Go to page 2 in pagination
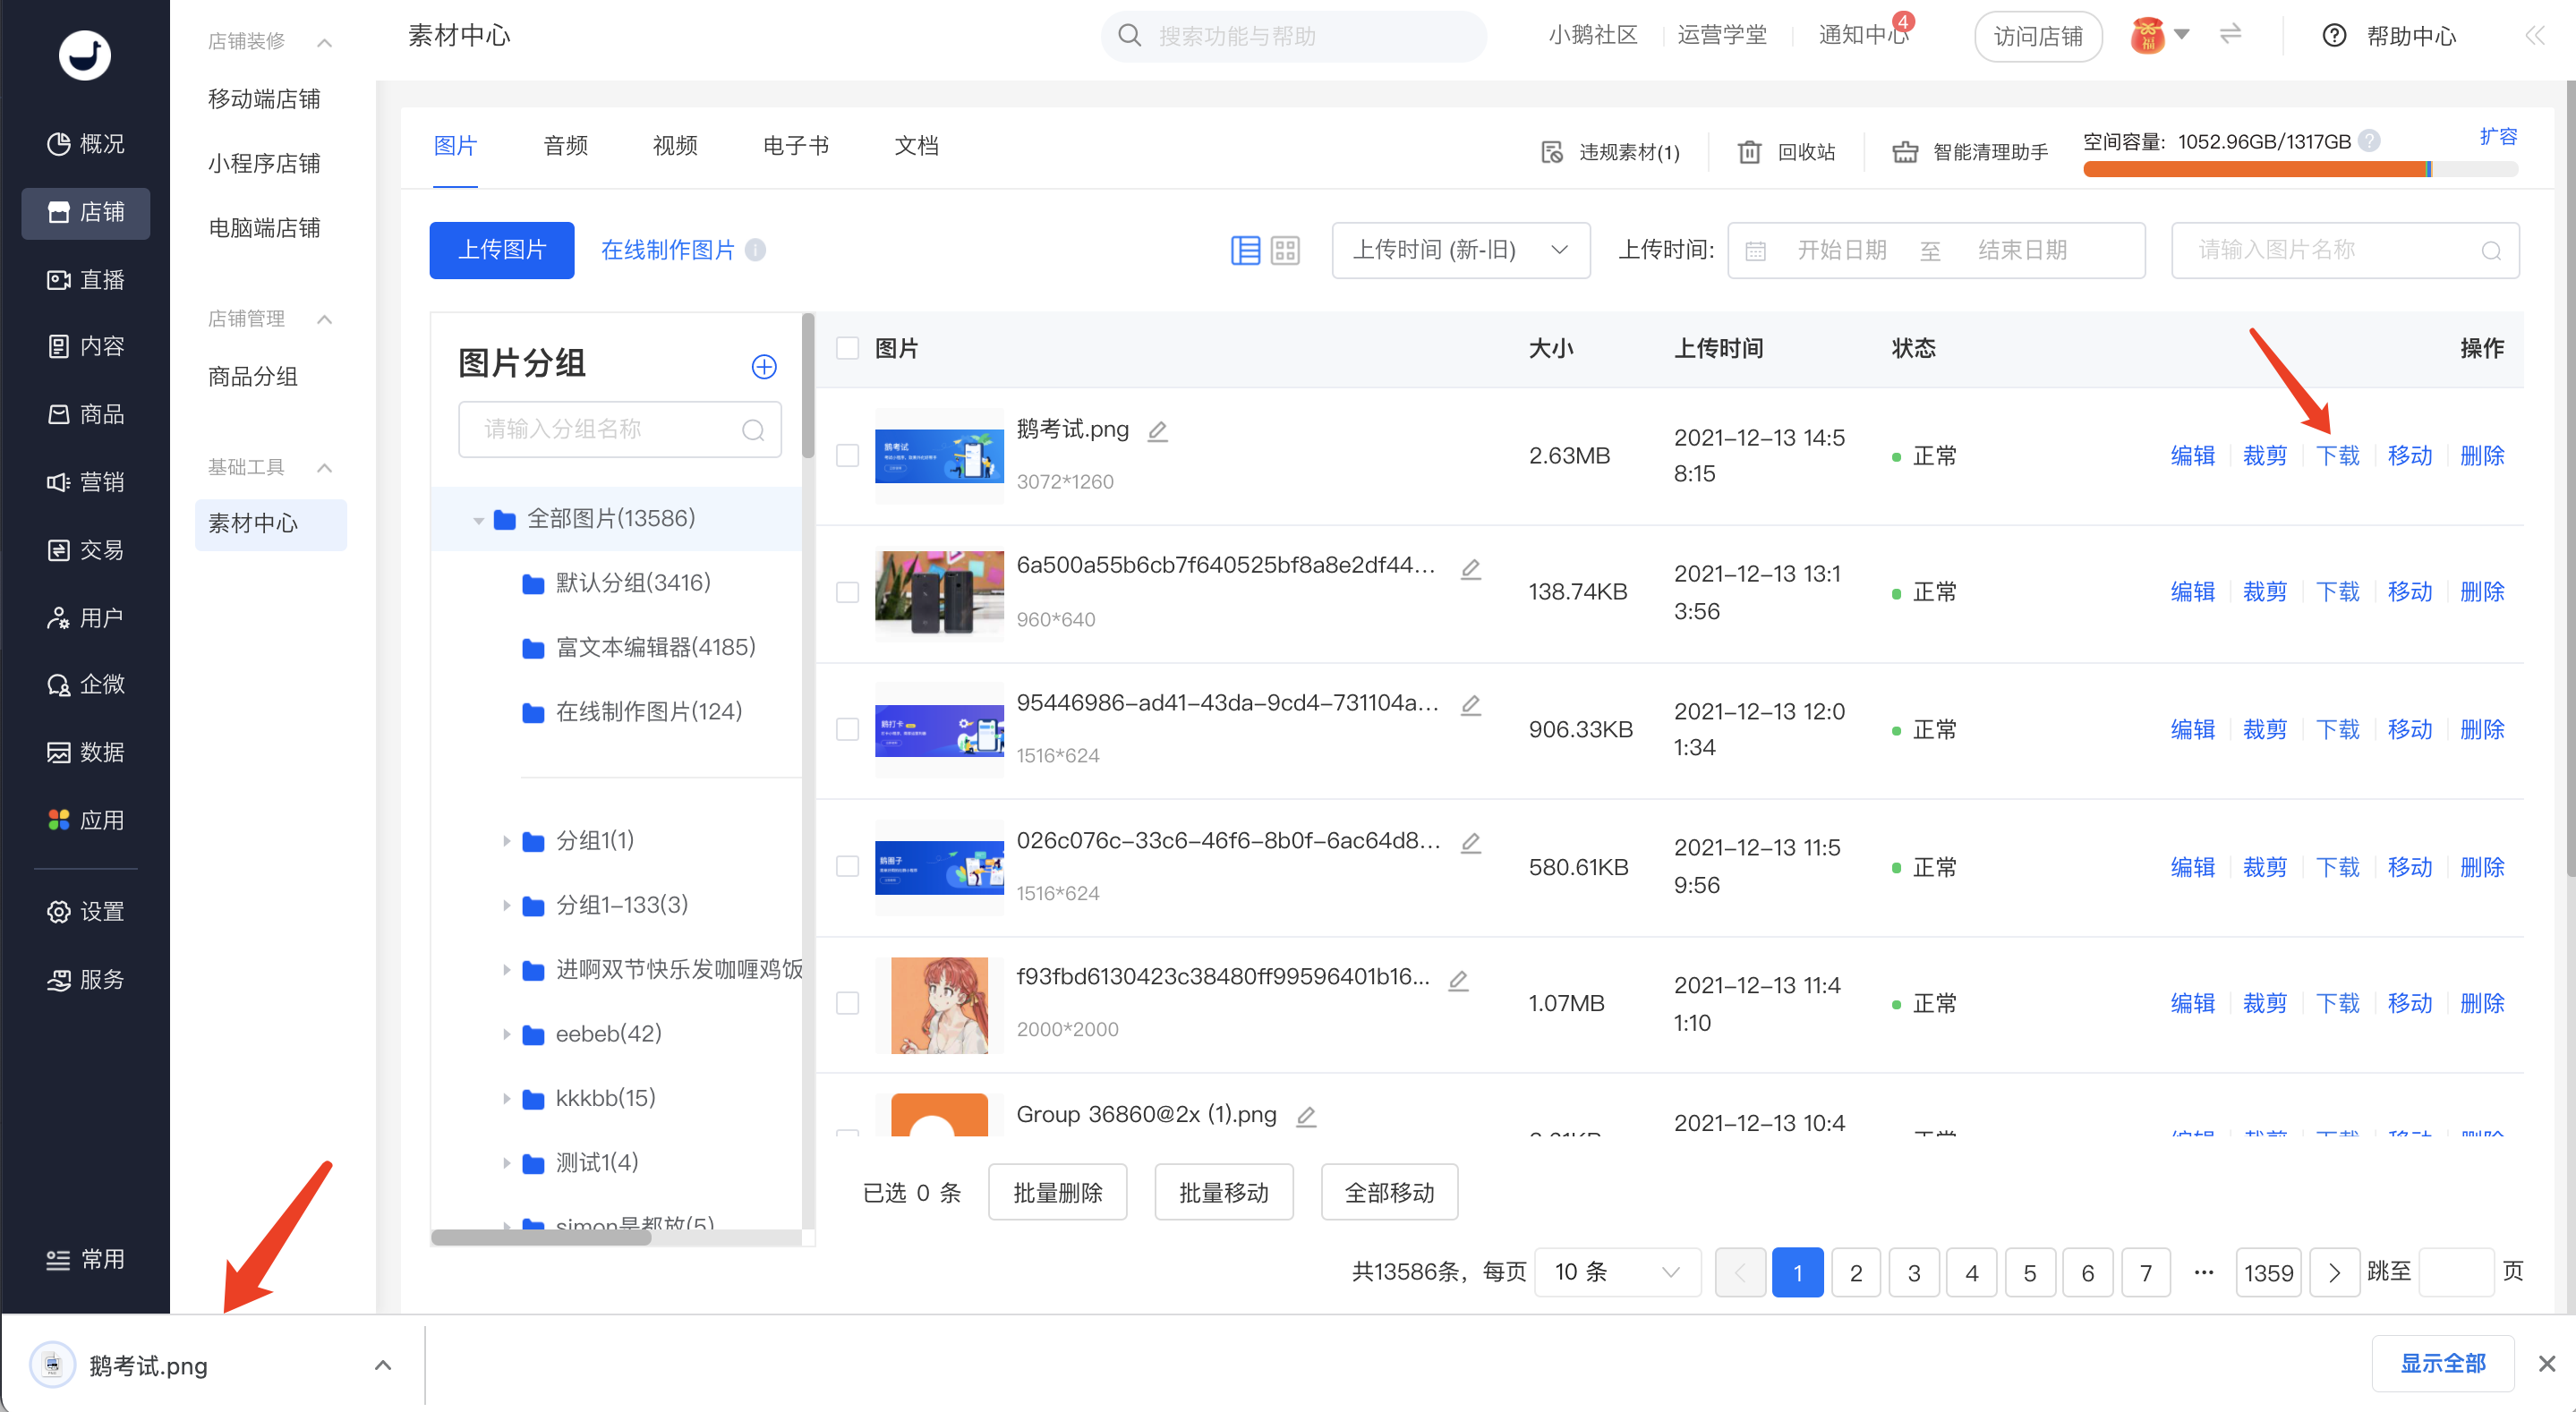The width and height of the screenshot is (2576, 1412). point(1856,1272)
